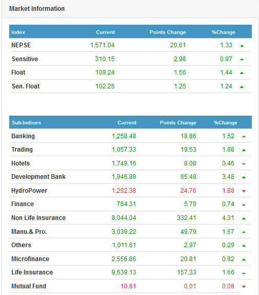The height and width of the screenshot is (295, 259).
Task: Click Hotels current value 1,749.16
Action: 124,163
